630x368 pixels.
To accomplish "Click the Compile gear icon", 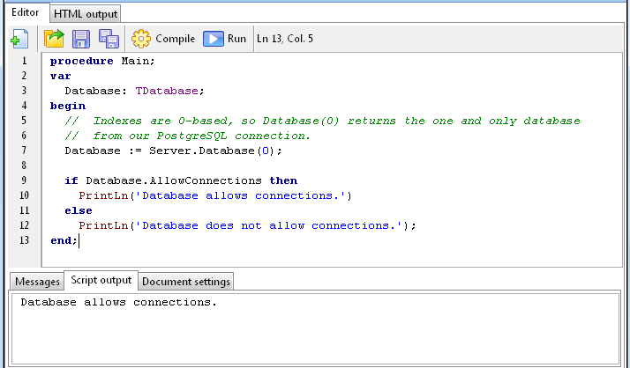I will click(141, 39).
